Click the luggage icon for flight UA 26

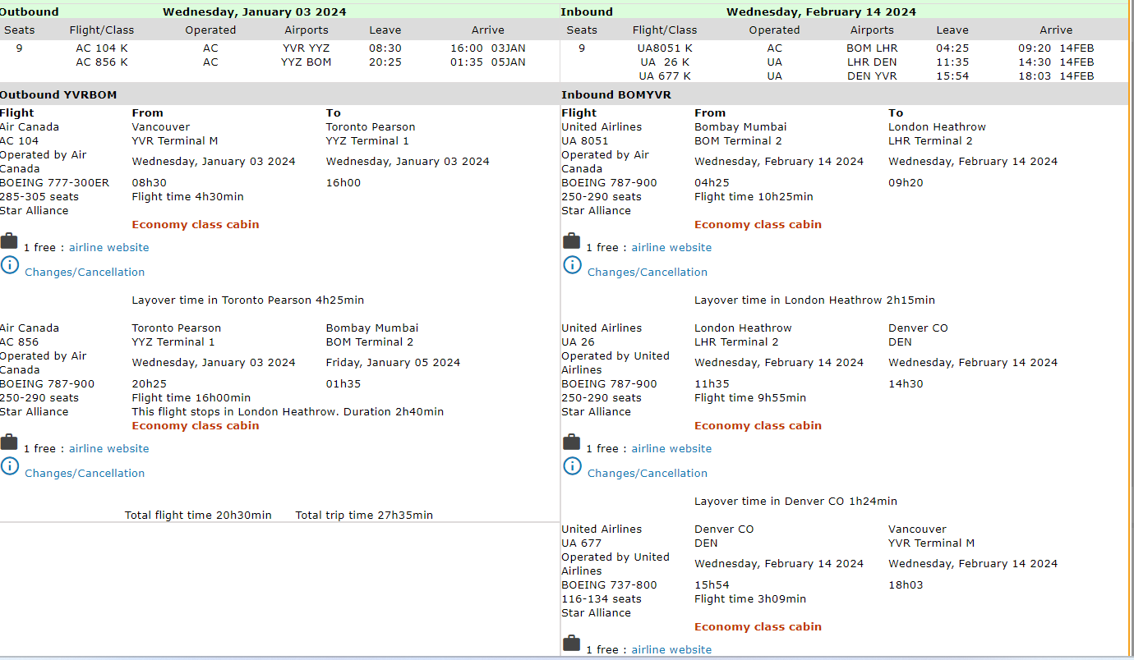tap(571, 442)
